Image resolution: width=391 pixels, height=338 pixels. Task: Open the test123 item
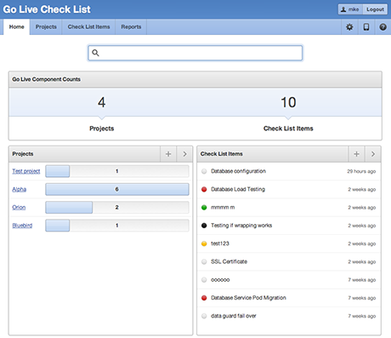[x=220, y=243]
